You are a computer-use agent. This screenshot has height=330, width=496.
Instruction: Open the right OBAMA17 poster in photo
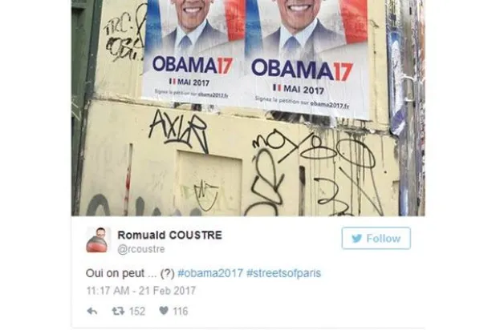pyautogui.click(x=307, y=58)
